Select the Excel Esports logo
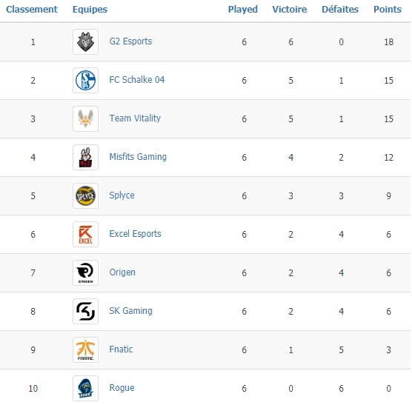 85,234
